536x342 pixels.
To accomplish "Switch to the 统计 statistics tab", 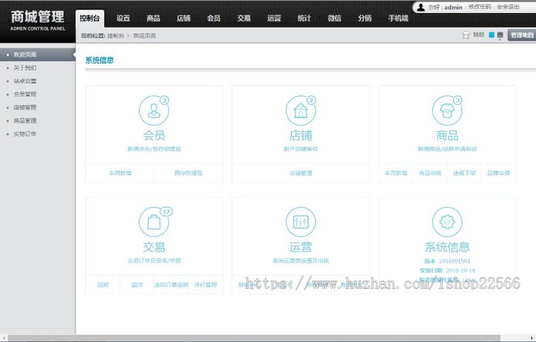I will coord(304,18).
